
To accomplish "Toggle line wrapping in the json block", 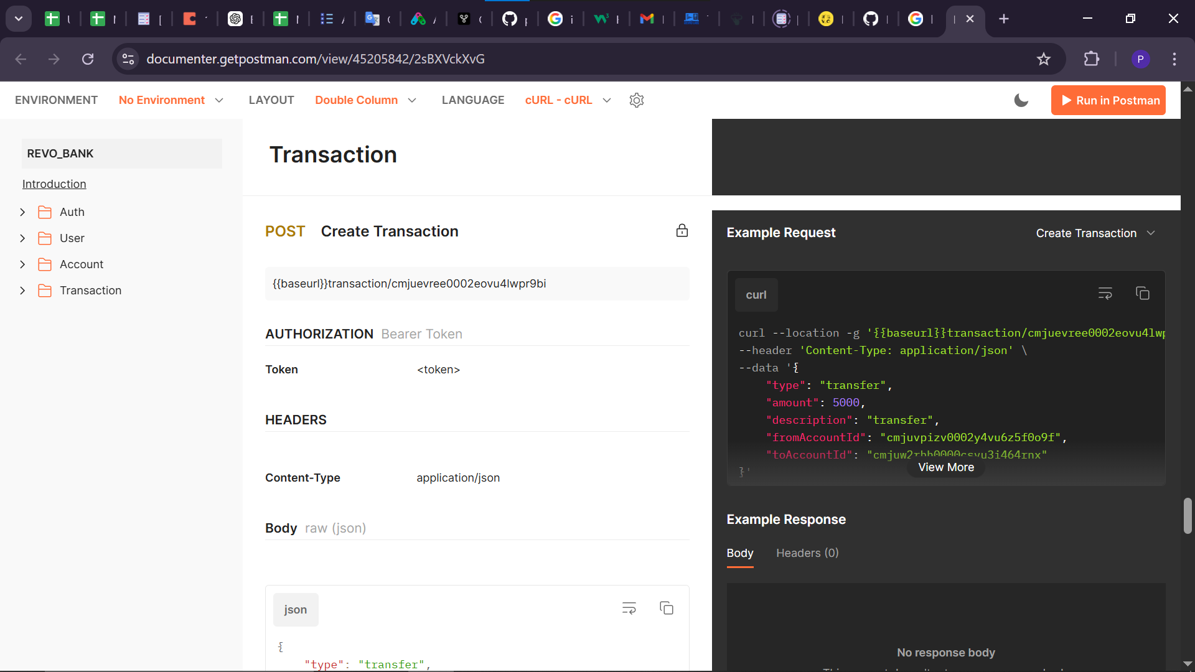I will tap(629, 608).
